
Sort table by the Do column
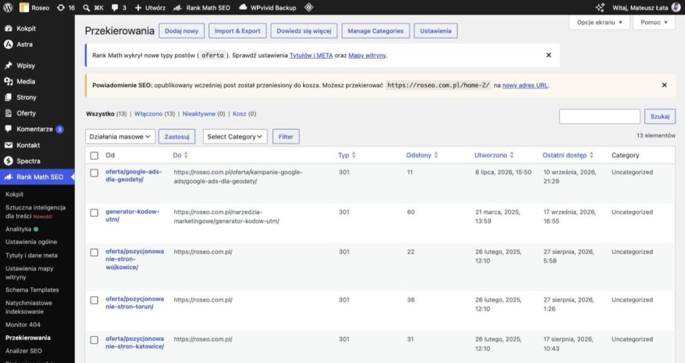[180, 155]
